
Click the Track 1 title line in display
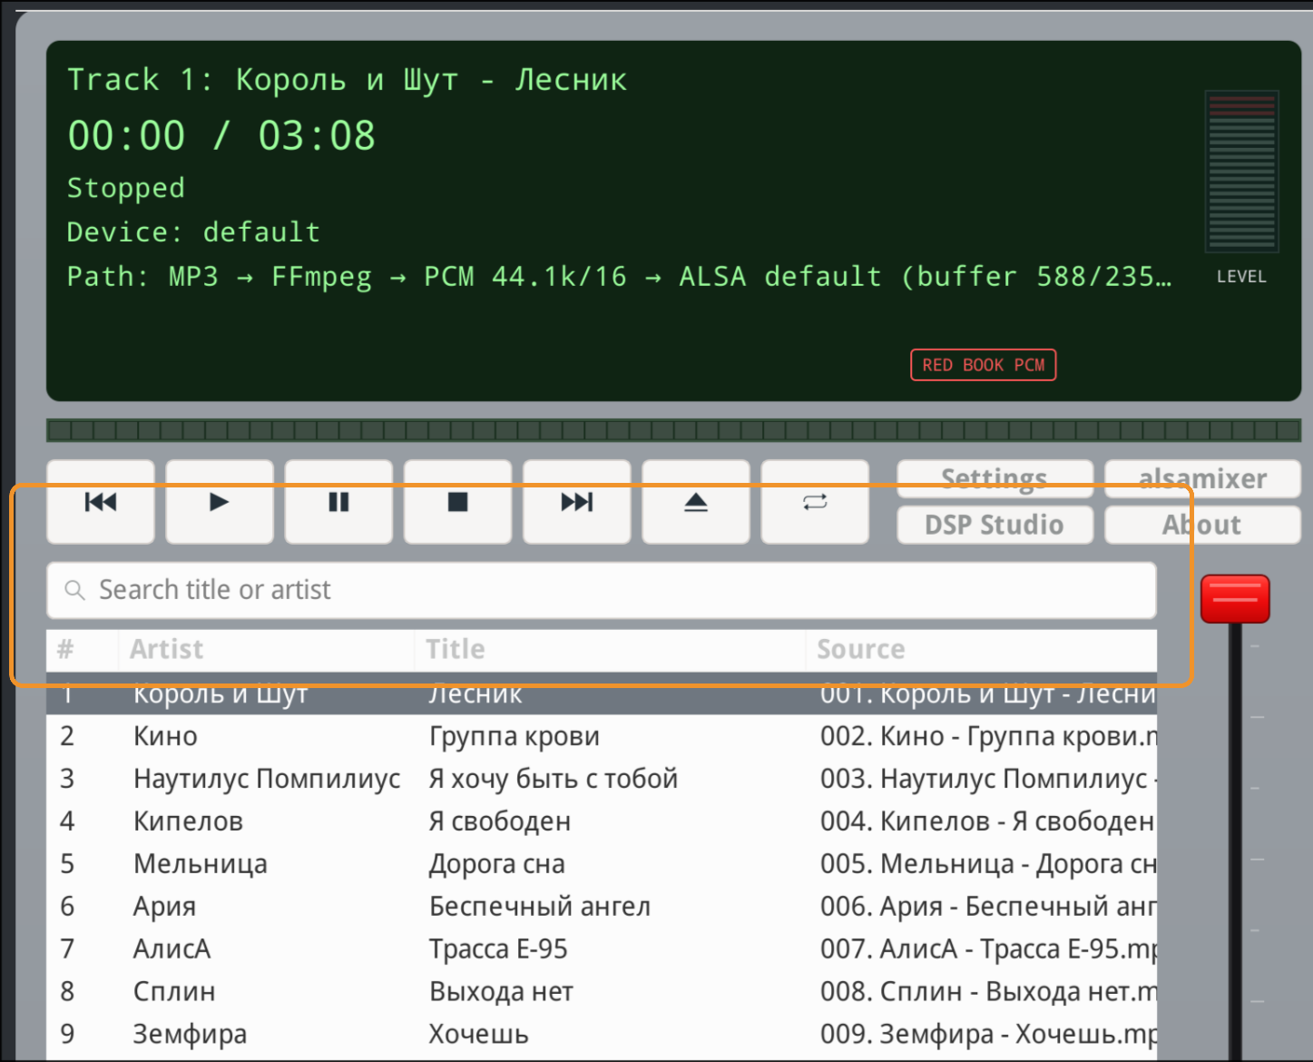[347, 80]
